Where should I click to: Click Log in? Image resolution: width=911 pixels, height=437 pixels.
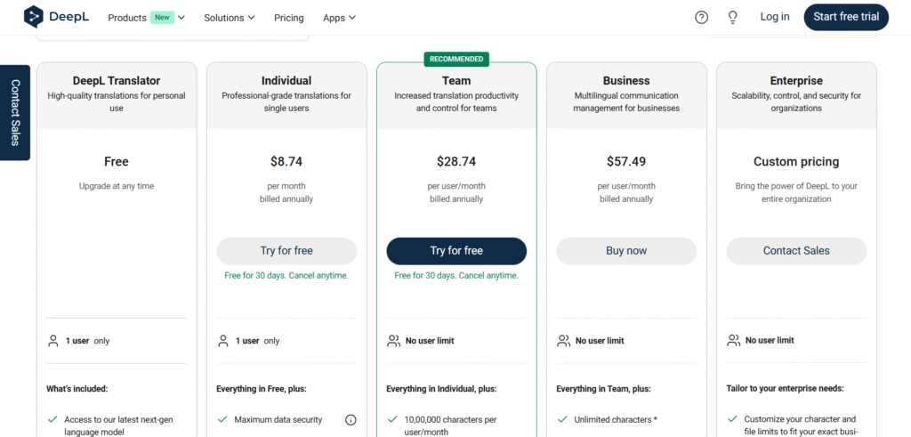pyautogui.click(x=775, y=17)
